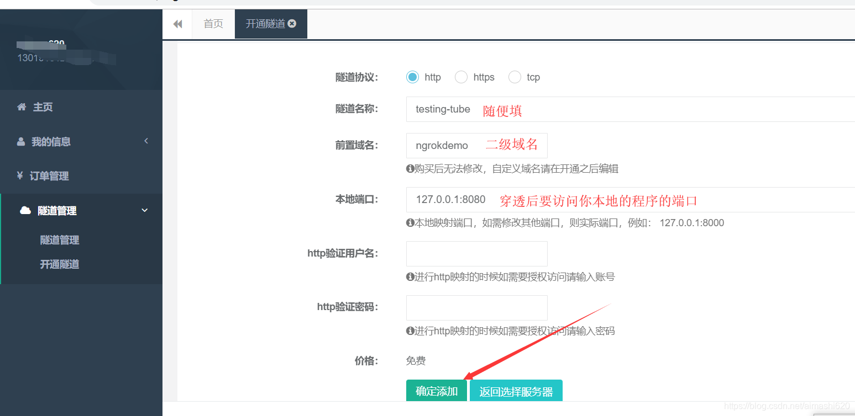
Task: Focus the http验证用户名 input field
Action: pyautogui.click(x=477, y=254)
